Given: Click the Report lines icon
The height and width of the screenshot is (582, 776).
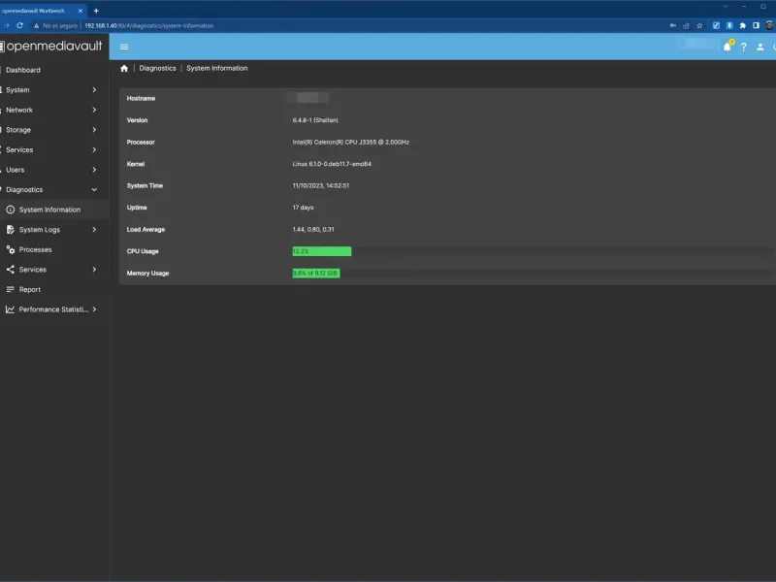Looking at the screenshot, I should click(10, 289).
